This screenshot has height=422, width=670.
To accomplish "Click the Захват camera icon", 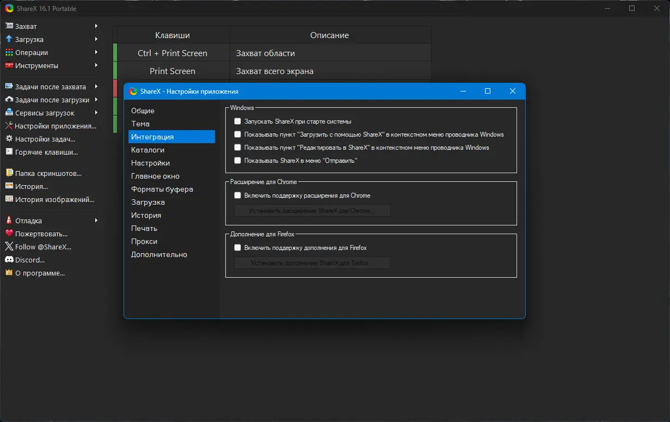I will point(9,26).
